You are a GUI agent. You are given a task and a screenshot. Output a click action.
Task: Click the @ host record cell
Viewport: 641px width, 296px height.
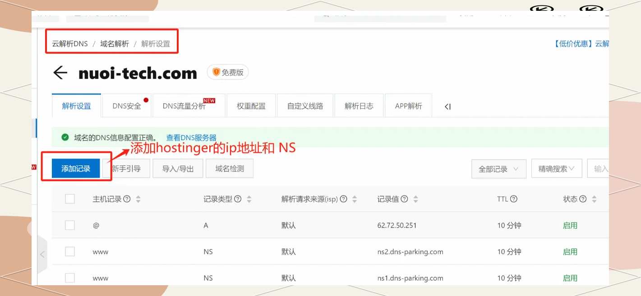(x=96, y=225)
